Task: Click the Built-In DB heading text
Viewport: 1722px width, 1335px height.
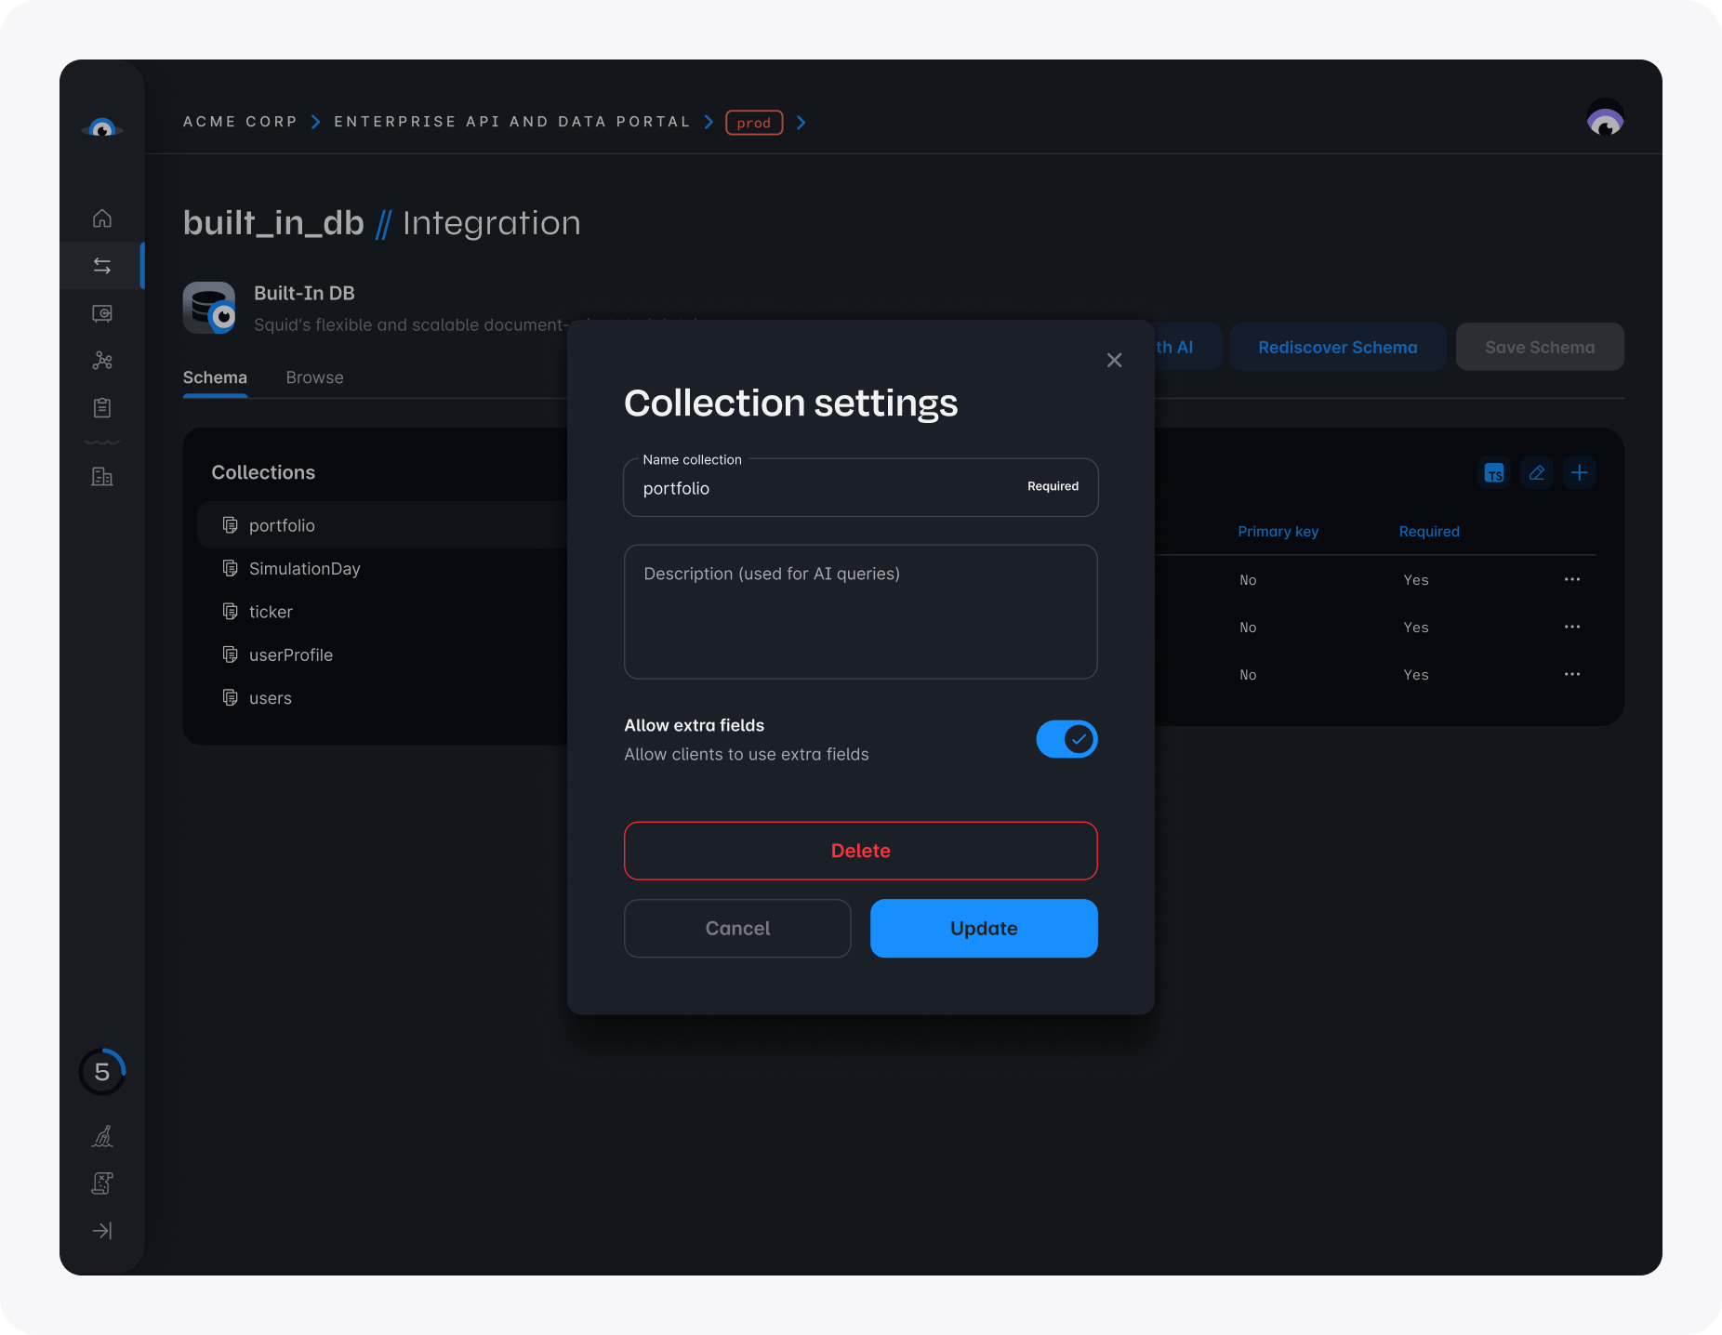Action: 304,293
